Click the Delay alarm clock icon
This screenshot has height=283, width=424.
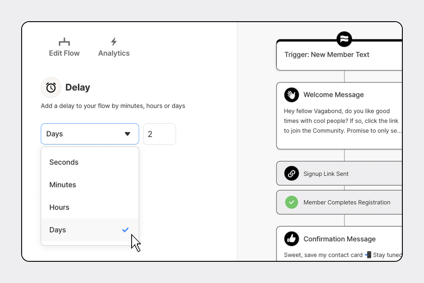[x=51, y=88]
